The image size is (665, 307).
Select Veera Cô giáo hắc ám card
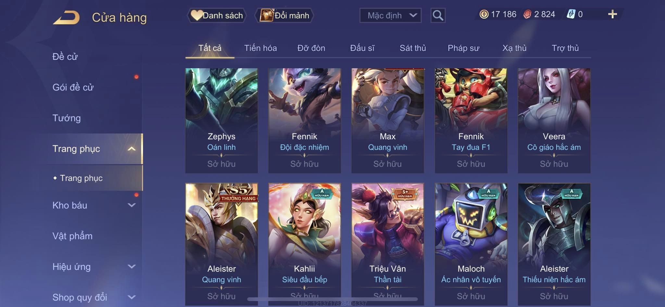[x=554, y=120]
